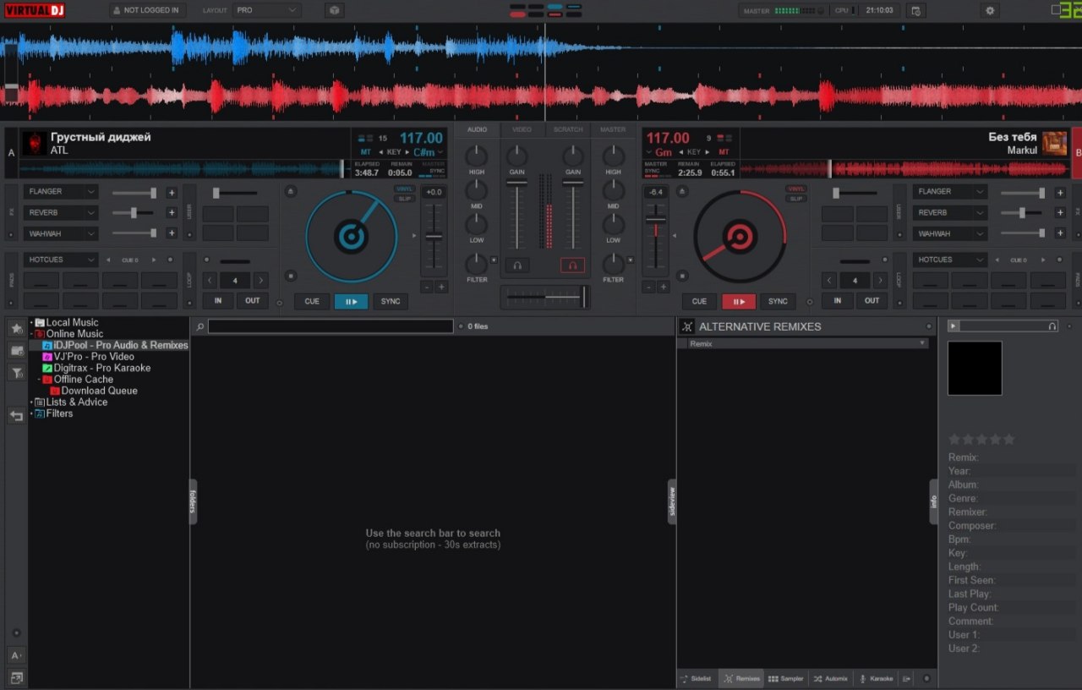
Task: Switch to the VIDEO mixer tab
Action: click(x=522, y=129)
